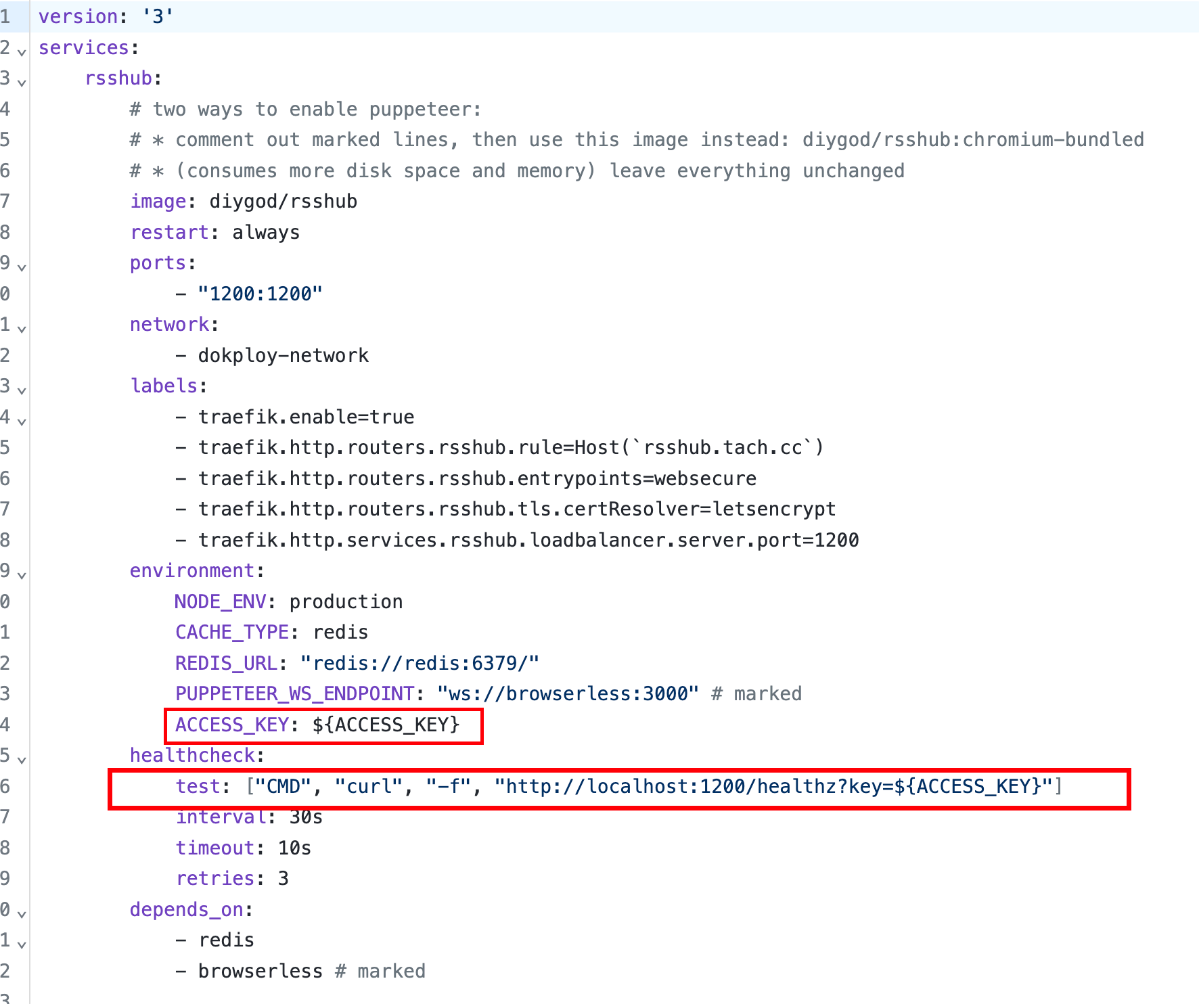Viewport: 1199px width, 1004px height.
Task: Fold the network section
Action: 22,329
